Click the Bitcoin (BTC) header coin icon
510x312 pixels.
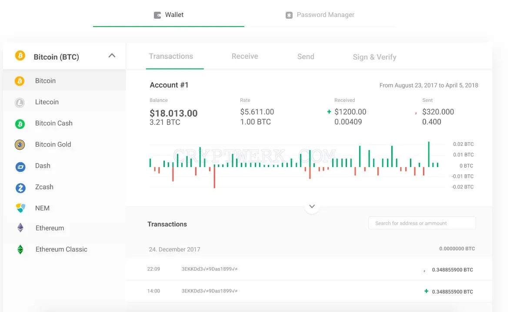pos(20,56)
